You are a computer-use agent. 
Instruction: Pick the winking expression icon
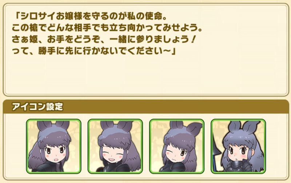177,146
